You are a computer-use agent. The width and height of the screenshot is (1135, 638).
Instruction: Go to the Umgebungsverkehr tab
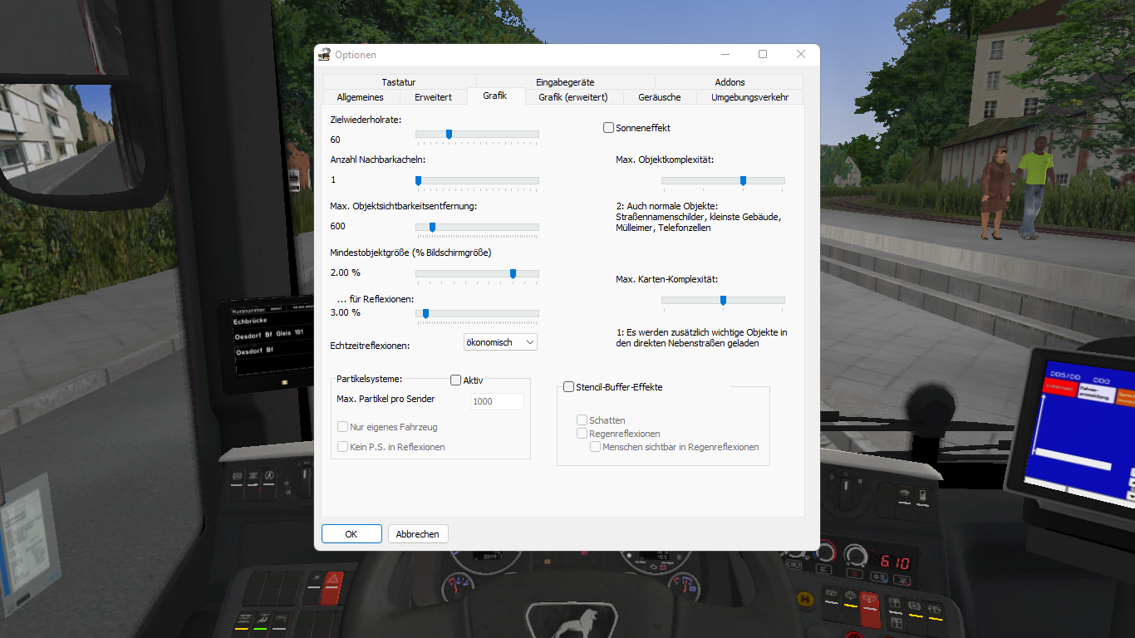coord(749,97)
